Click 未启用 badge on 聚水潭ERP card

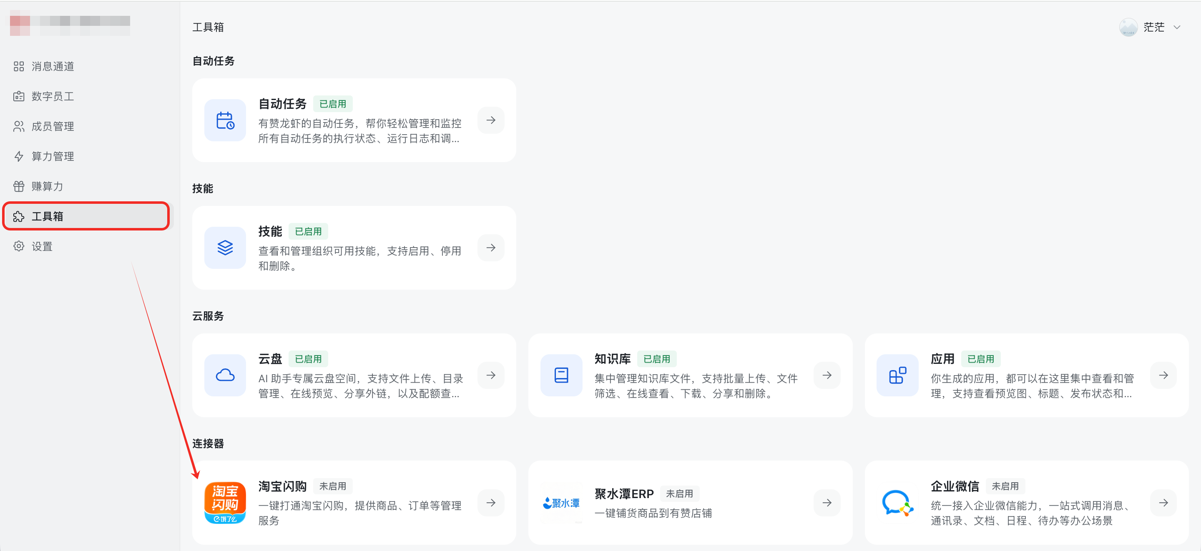679,493
